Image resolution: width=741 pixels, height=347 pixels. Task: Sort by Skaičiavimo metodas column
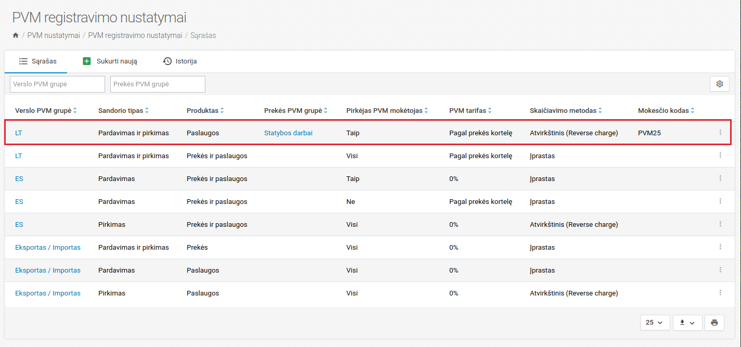[x=565, y=110]
